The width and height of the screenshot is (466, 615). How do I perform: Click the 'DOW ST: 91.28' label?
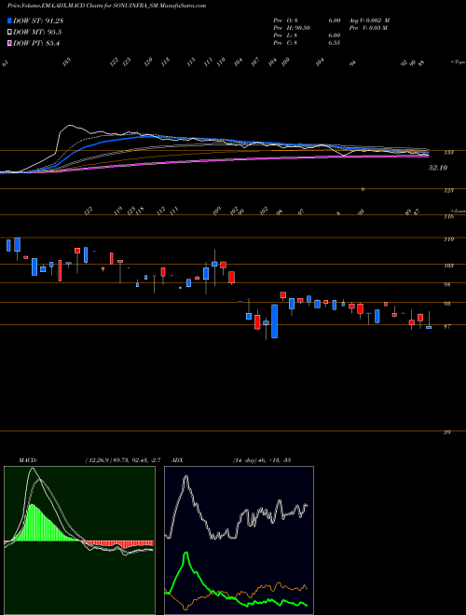point(38,20)
